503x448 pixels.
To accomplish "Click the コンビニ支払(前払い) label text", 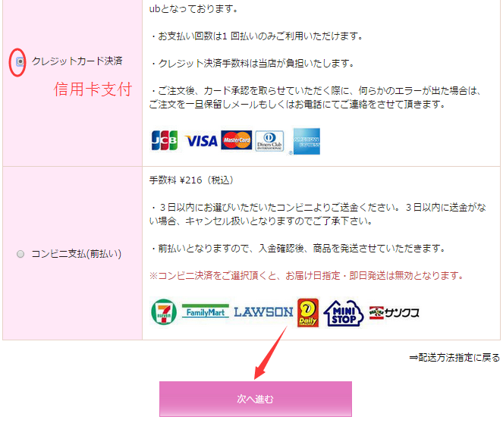I will pyautogui.click(x=77, y=254).
